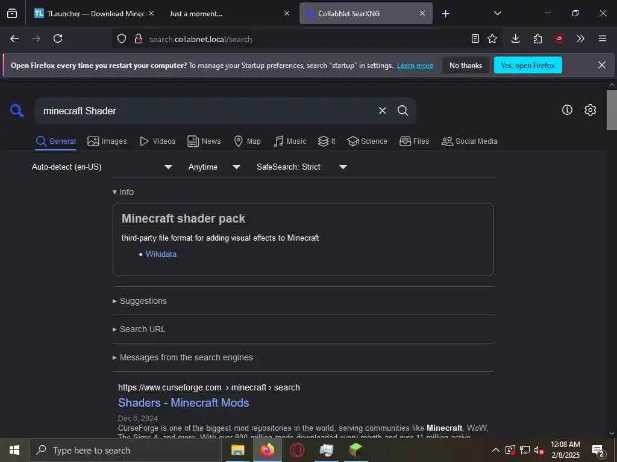Switch to the Social Media category

[x=469, y=141]
